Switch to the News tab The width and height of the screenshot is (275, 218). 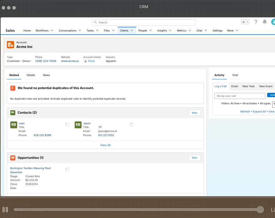[46, 75]
